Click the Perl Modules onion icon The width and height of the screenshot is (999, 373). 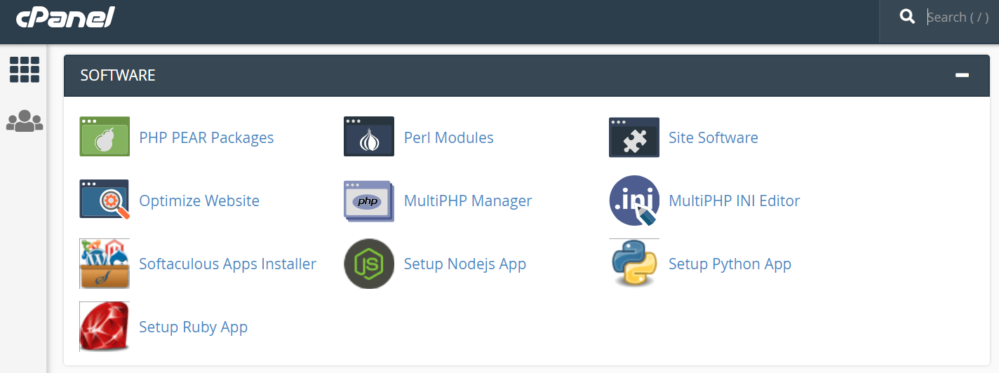[x=369, y=137]
